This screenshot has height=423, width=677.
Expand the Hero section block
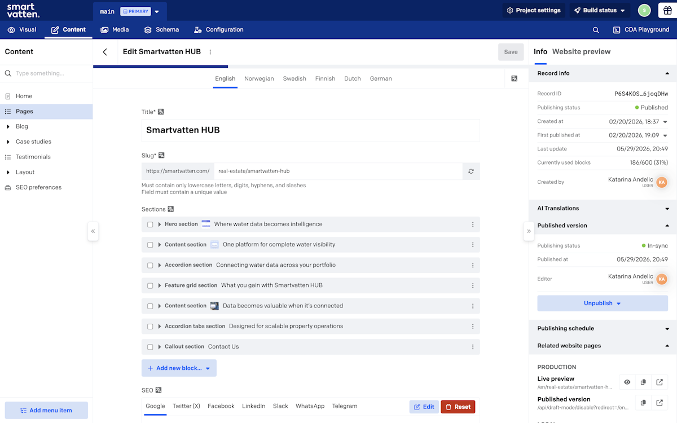[160, 224]
